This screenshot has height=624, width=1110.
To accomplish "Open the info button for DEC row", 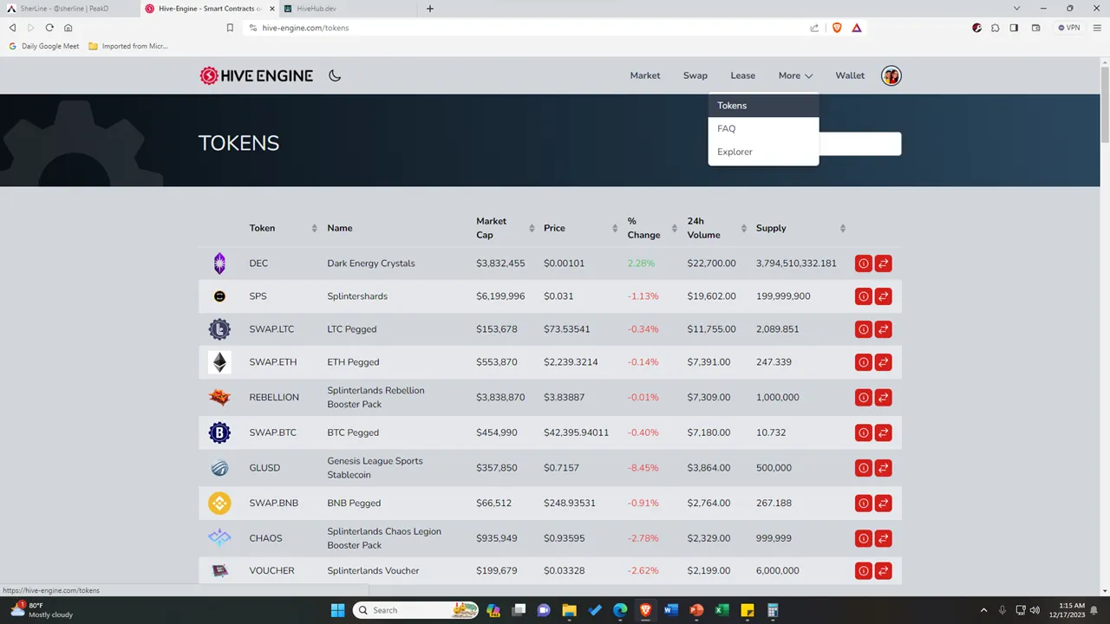I will [863, 263].
